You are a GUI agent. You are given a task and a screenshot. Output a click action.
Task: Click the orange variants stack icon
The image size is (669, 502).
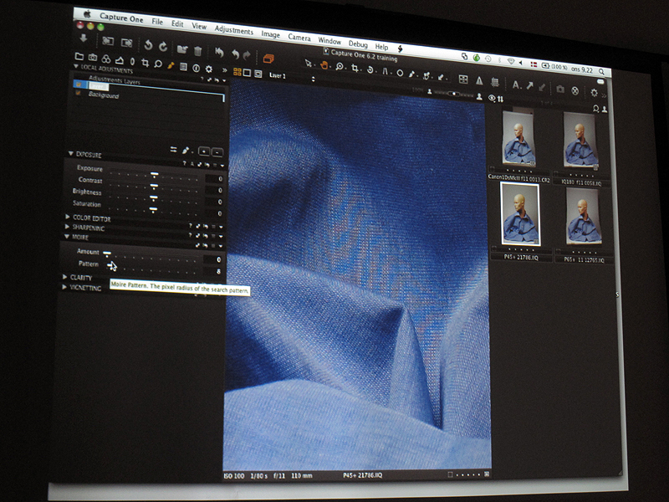(268, 59)
